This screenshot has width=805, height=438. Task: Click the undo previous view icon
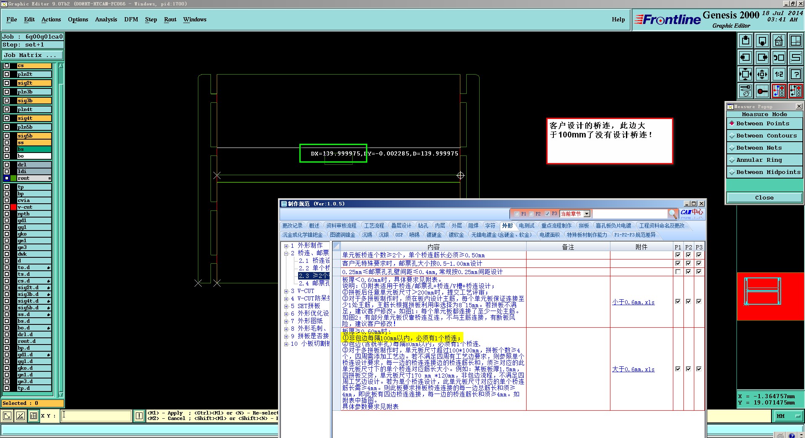click(779, 57)
